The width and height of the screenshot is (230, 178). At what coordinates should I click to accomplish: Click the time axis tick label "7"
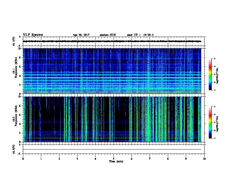pyautogui.click(x=150, y=159)
